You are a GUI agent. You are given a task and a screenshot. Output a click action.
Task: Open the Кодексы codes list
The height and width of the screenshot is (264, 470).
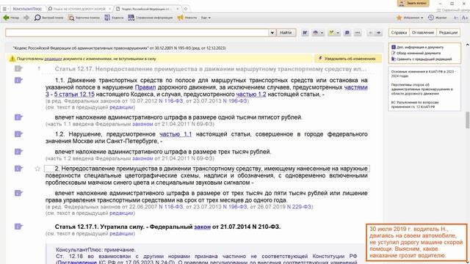coord(114,18)
